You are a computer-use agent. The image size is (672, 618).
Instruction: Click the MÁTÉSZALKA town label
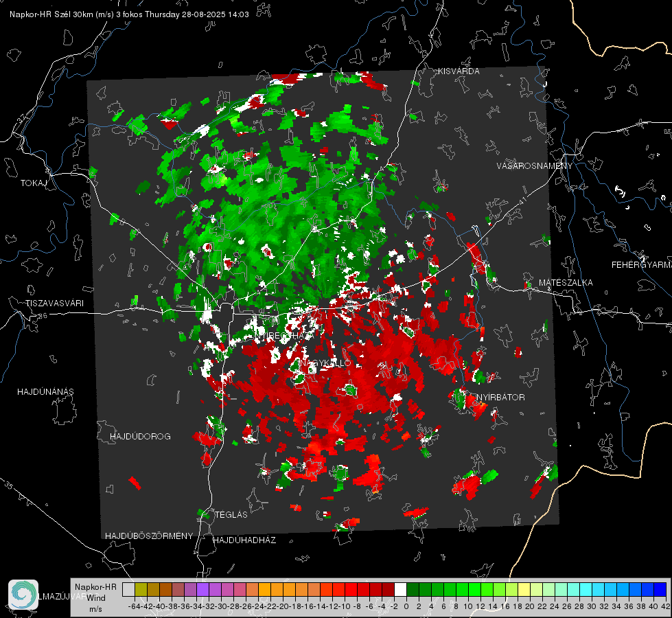coord(566,283)
